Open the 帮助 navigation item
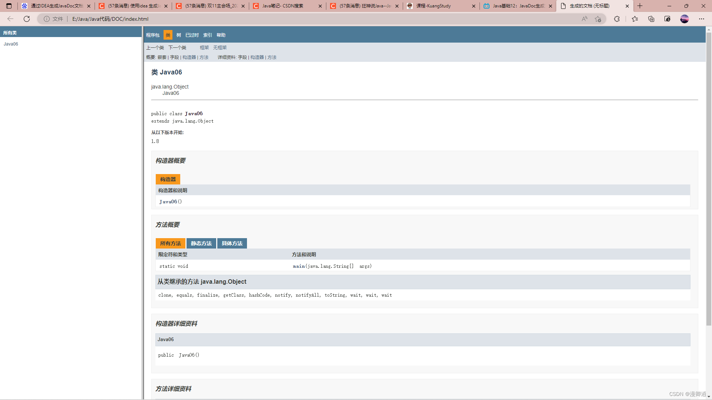 221,35
